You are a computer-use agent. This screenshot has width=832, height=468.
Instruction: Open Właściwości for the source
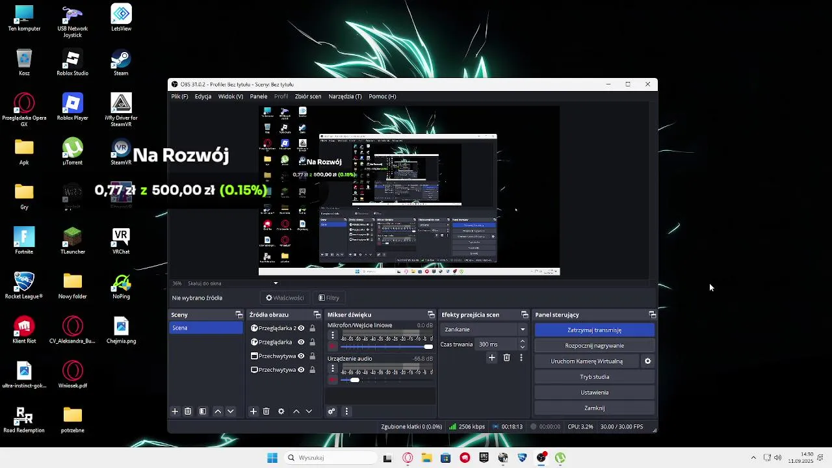coord(285,298)
